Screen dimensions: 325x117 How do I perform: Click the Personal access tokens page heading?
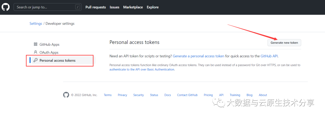tap(134, 42)
